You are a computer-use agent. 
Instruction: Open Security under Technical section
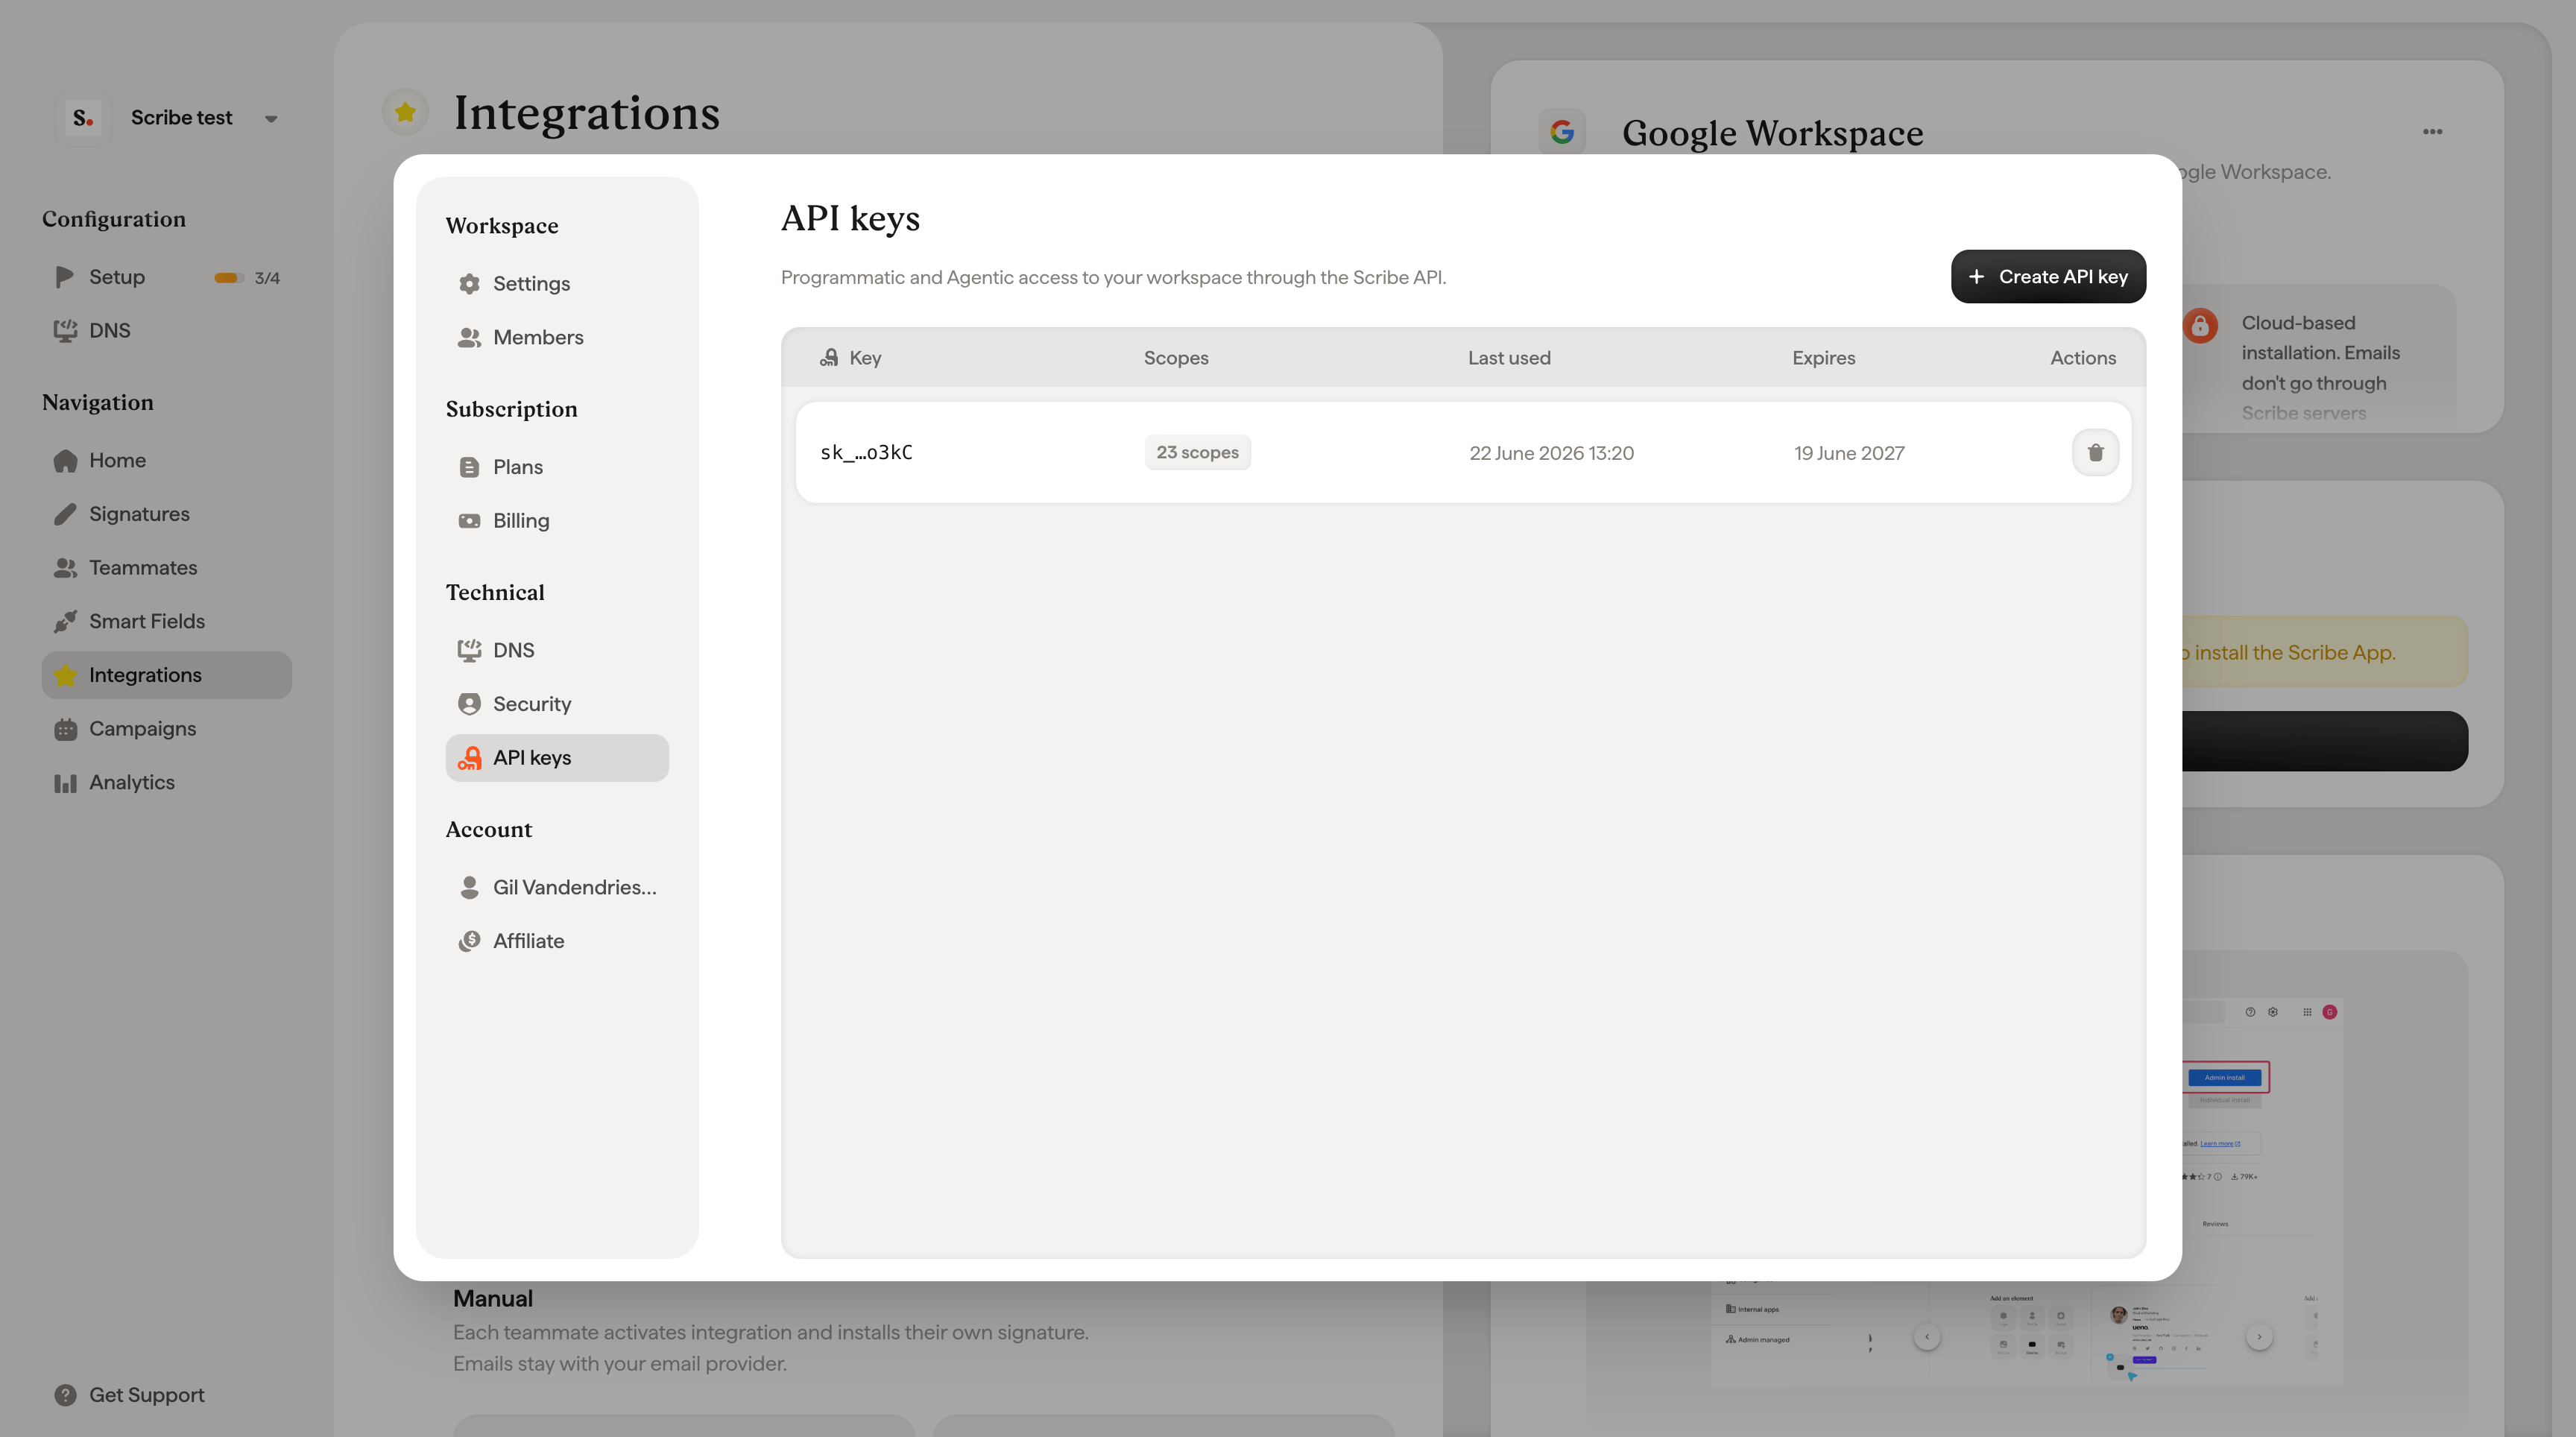tap(557, 704)
